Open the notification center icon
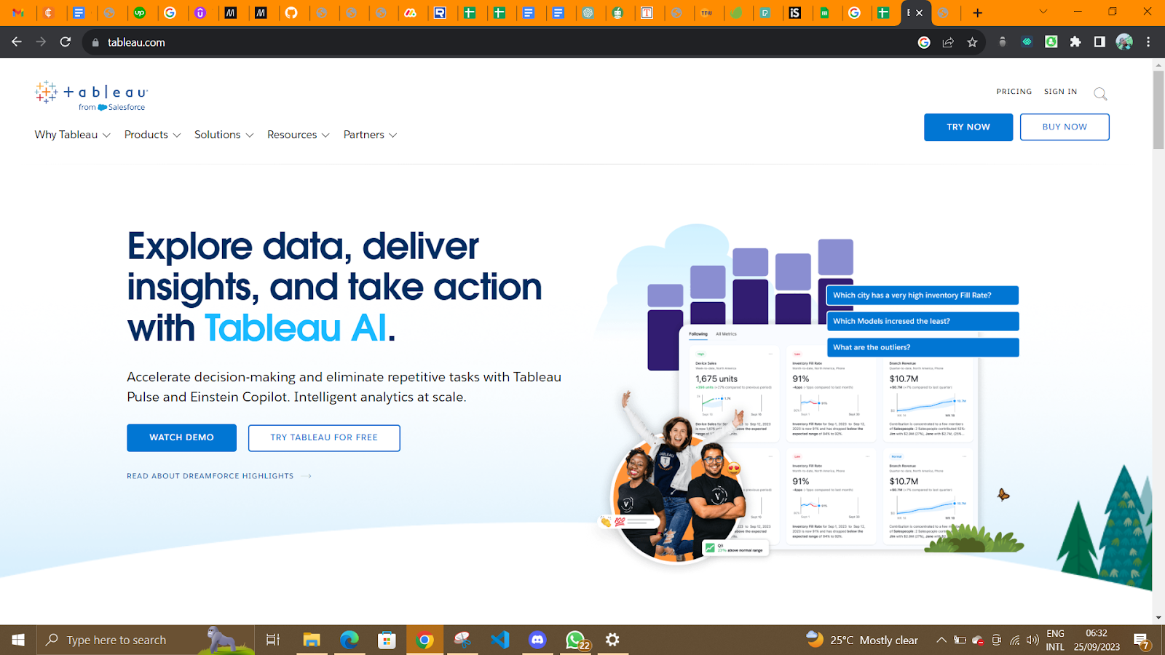 (1141, 641)
